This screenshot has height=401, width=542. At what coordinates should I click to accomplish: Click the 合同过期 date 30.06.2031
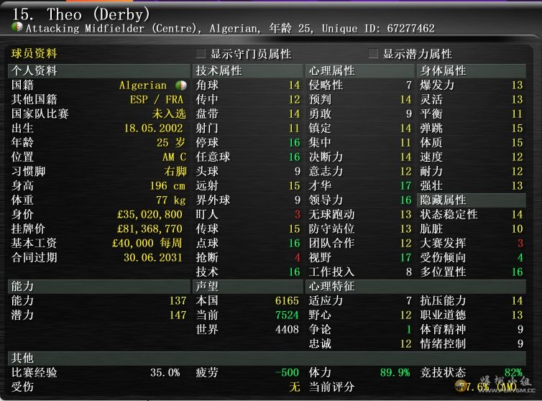click(x=153, y=257)
